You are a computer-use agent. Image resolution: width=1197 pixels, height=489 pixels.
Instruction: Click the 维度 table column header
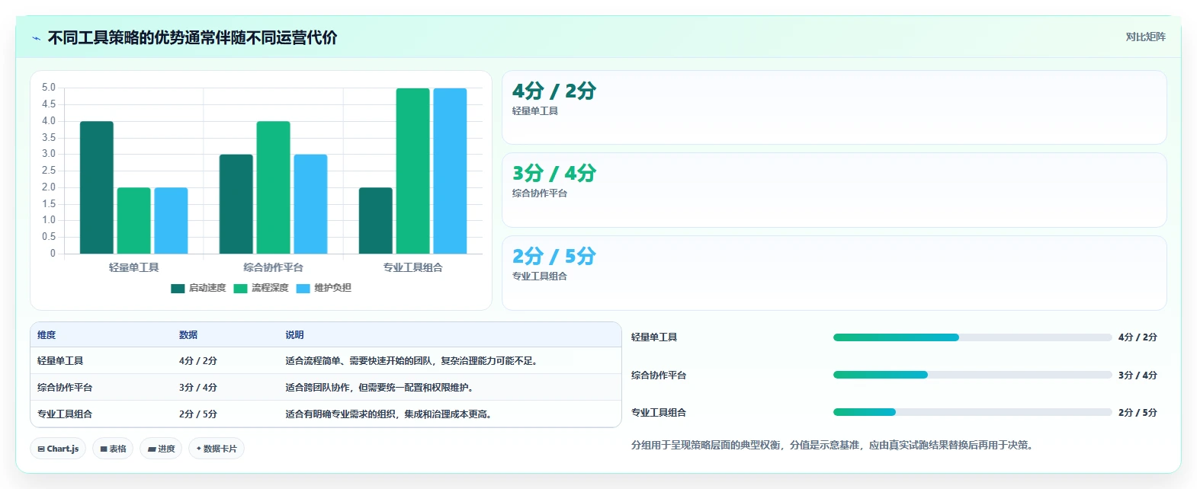click(x=47, y=335)
